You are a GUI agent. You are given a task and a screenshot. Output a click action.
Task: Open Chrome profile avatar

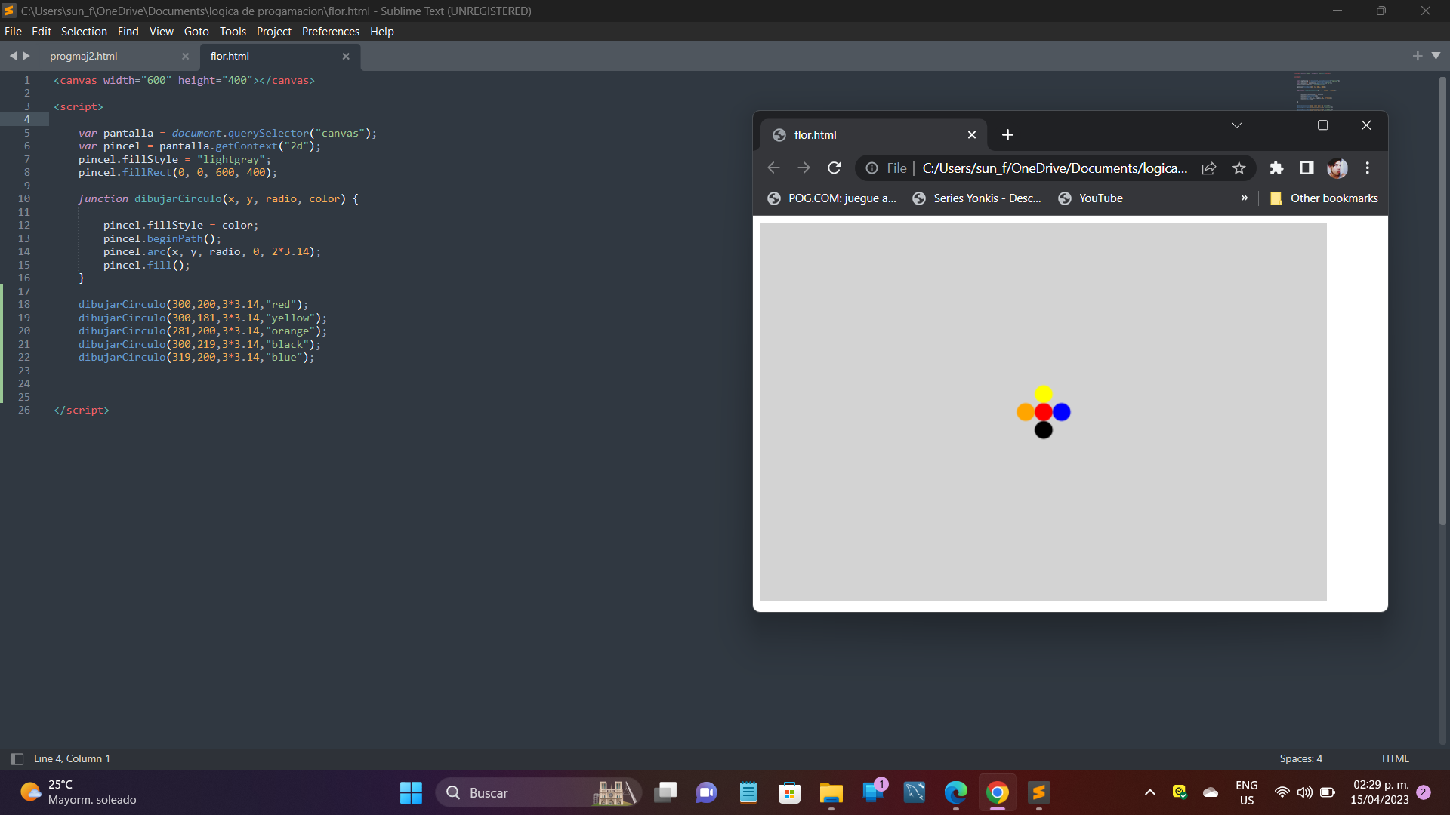tap(1337, 168)
